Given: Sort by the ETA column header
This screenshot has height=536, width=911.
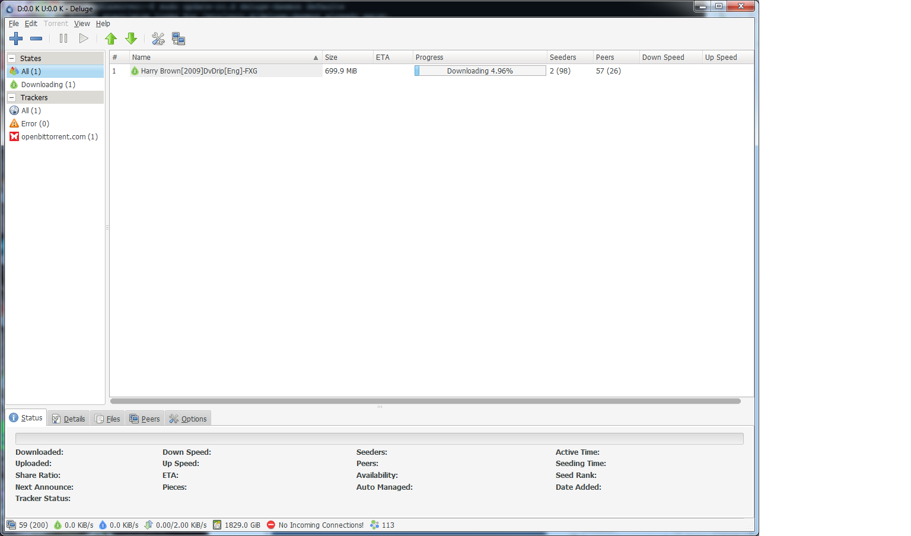Looking at the screenshot, I should pyautogui.click(x=393, y=58).
